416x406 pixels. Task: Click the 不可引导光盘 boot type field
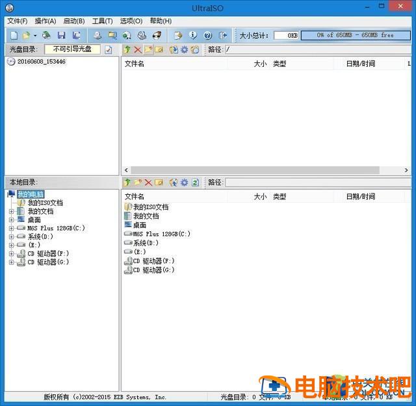[72, 49]
